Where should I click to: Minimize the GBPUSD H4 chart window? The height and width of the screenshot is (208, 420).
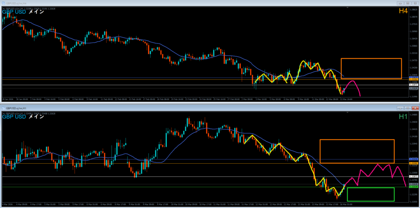tap(400, 2)
